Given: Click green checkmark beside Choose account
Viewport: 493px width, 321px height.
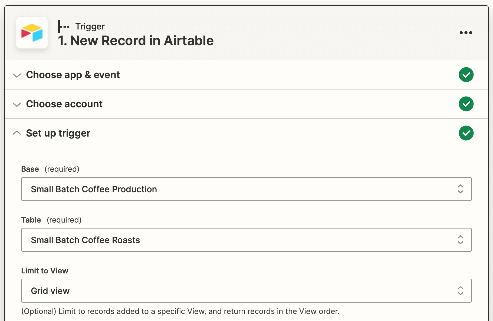Looking at the screenshot, I should [x=466, y=104].
